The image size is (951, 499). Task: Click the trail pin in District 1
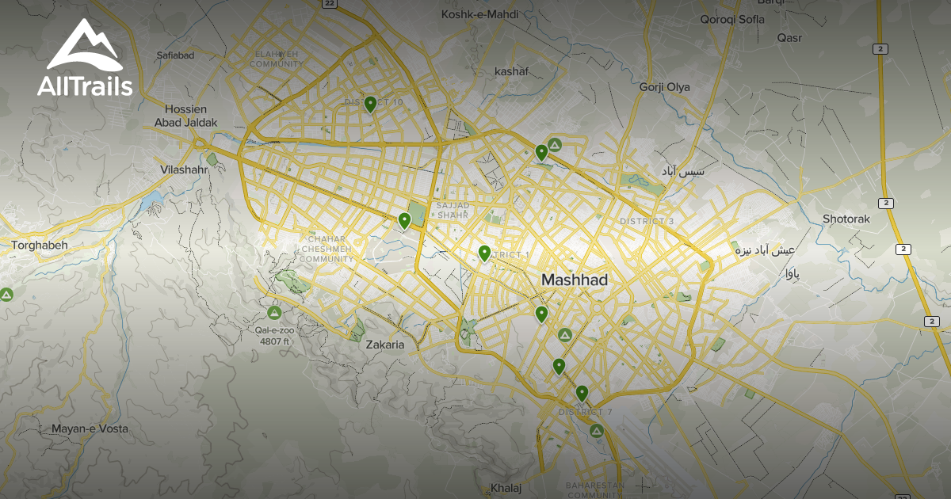coord(485,252)
